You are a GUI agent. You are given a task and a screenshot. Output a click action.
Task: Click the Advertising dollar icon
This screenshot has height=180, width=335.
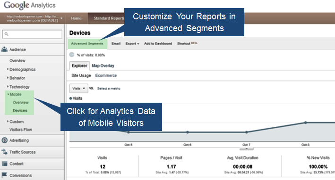[4, 140]
